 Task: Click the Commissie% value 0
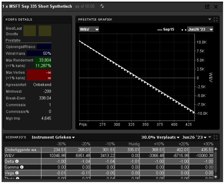click(x=50, y=112)
